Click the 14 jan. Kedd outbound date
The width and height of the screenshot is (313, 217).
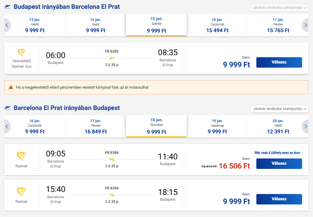[96, 25]
